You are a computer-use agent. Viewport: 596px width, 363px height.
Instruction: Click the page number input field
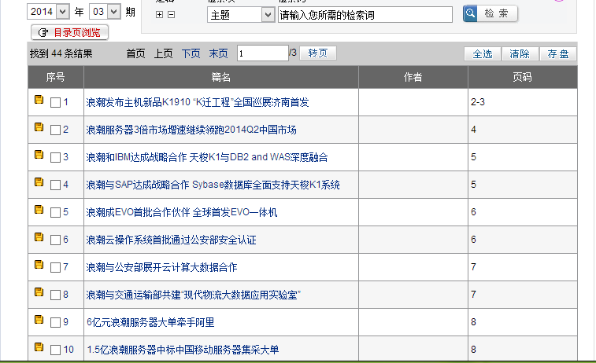click(263, 53)
